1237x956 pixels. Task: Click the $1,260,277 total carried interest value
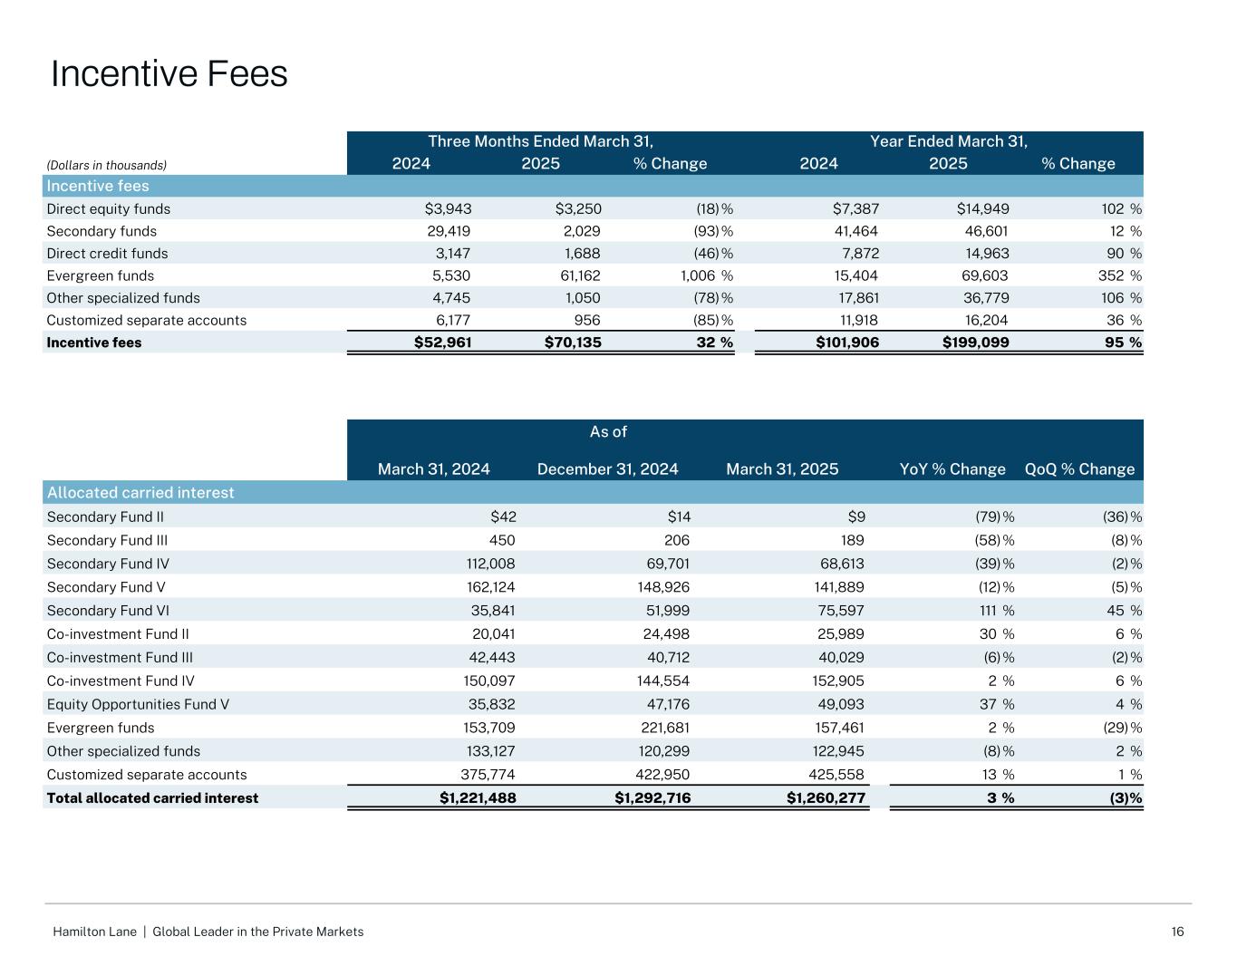click(826, 798)
